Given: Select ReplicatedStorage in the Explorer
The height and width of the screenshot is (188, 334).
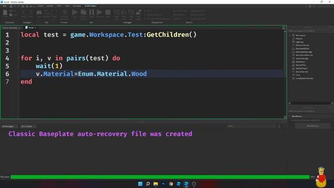Looking at the screenshot, I should 304,52.
